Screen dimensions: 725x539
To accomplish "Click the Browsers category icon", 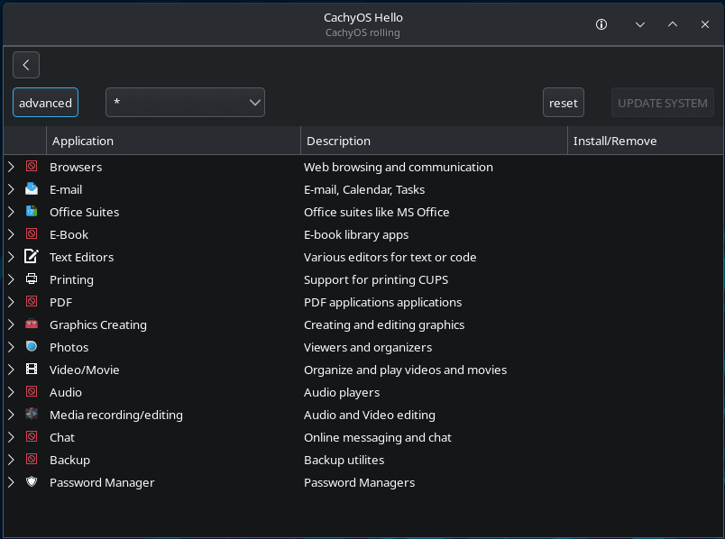I will point(31,167).
